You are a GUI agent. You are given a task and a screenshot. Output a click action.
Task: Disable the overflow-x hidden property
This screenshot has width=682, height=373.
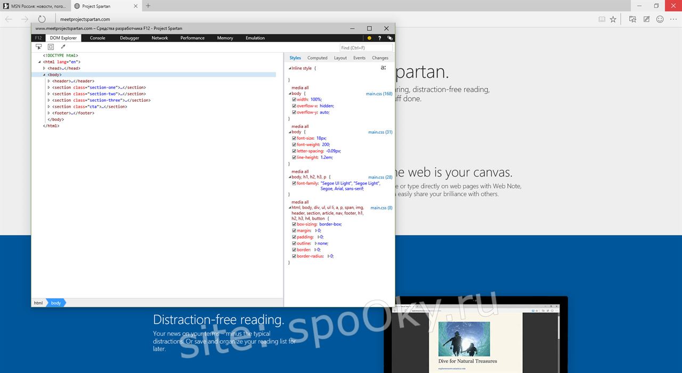point(294,106)
